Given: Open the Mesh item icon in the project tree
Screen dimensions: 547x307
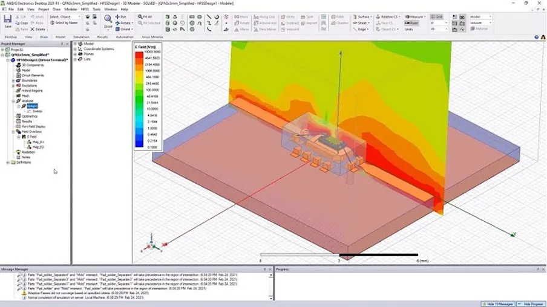Looking at the screenshot, I should (x=19, y=95).
